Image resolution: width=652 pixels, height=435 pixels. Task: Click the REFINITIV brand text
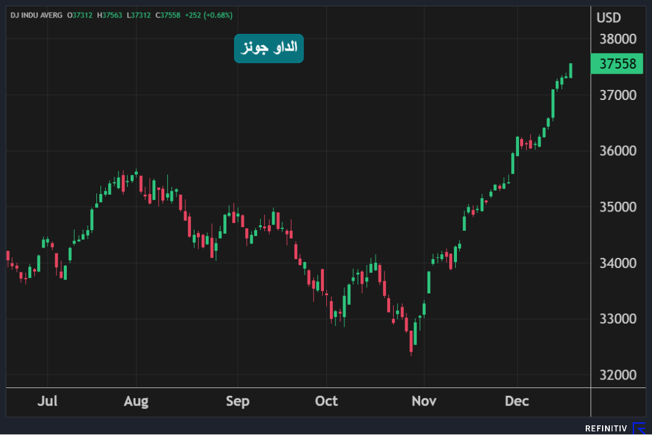606,428
